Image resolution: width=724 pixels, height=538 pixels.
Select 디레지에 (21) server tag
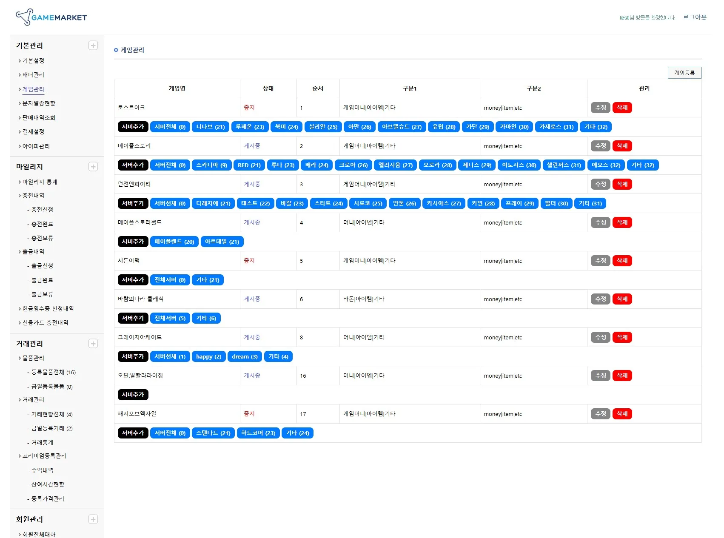click(x=214, y=203)
